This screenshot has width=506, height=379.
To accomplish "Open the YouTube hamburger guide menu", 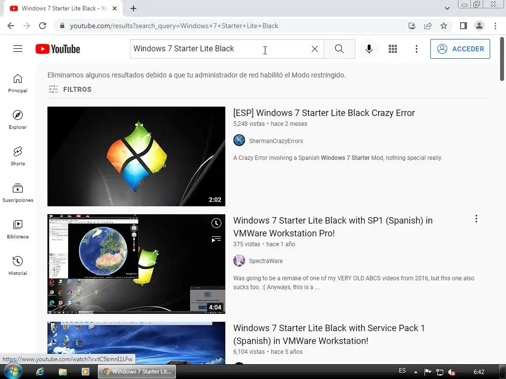I will (x=18, y=49).
